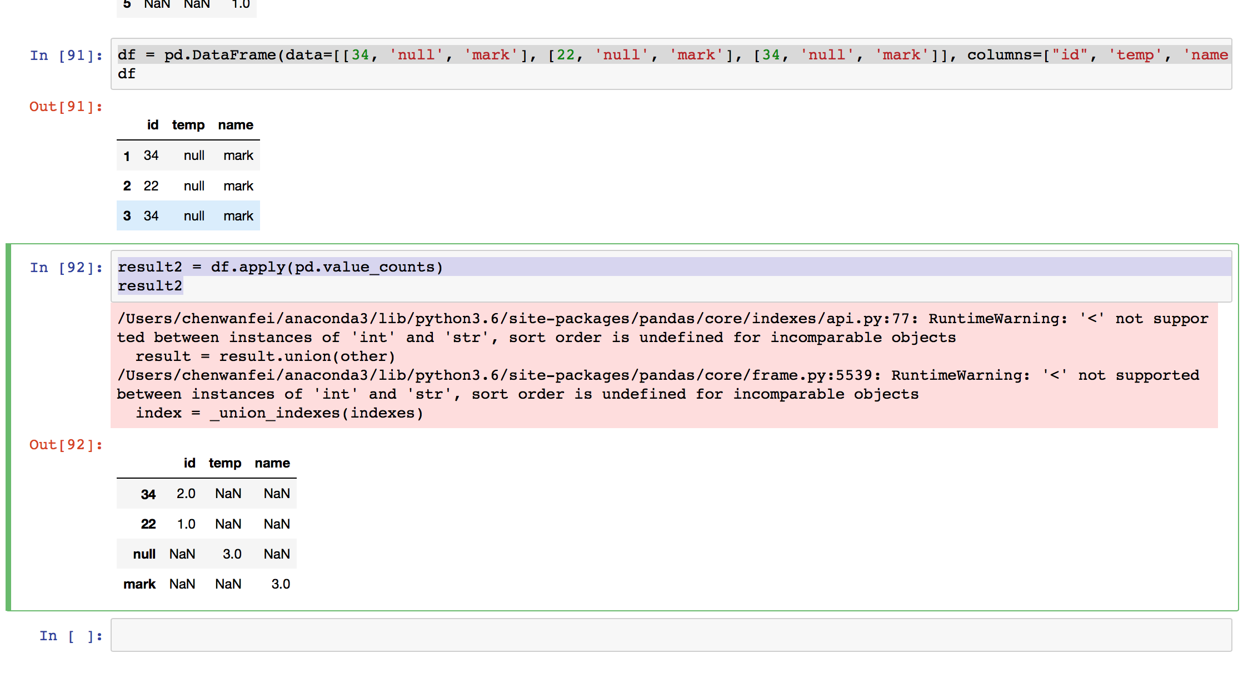Click the 'name' header in Out[91] table
1248x673 pixels.
click(236, 125)
